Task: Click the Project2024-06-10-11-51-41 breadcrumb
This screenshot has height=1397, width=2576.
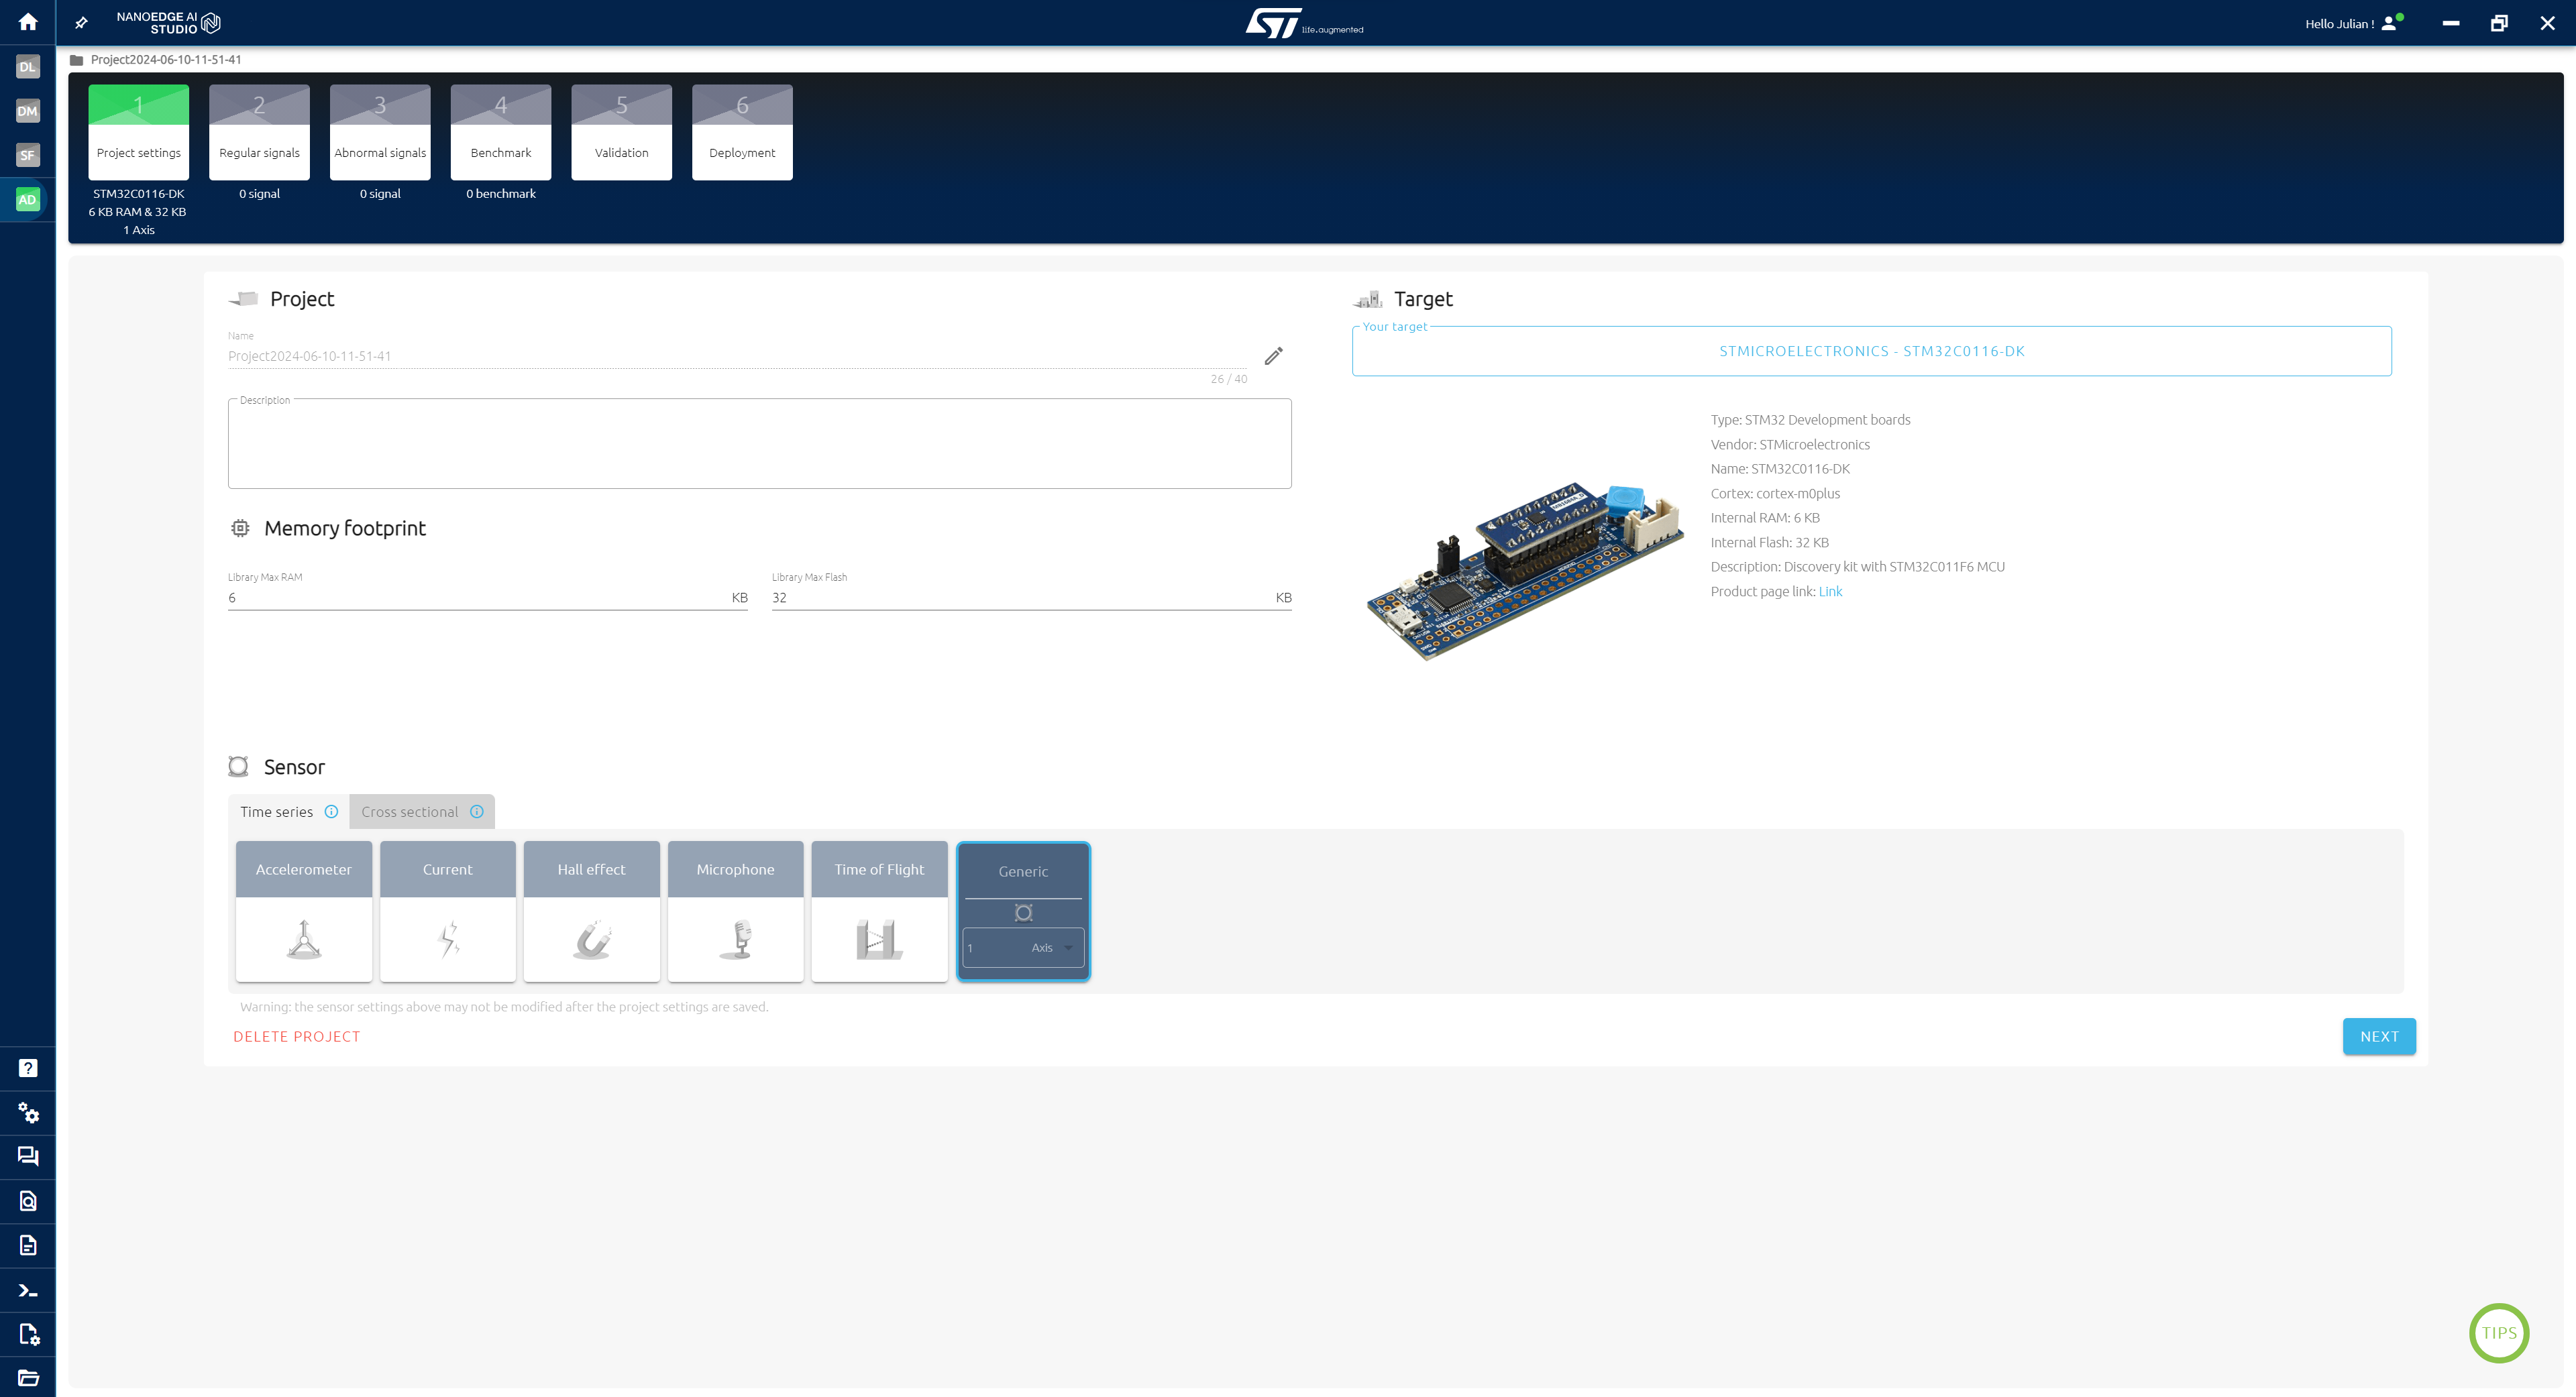Action: point(166,60)
